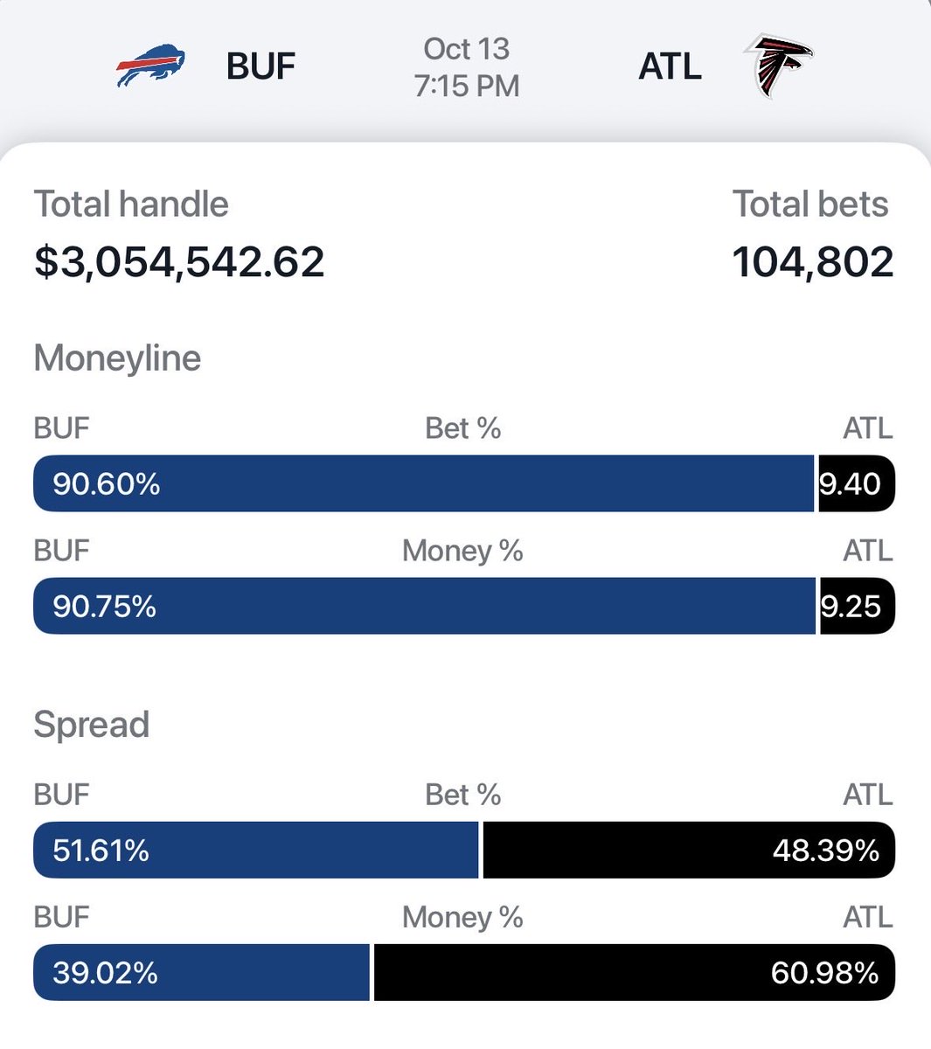
Task: Select the BUF team abbreviation in header
Action: [x=261, y=66]
